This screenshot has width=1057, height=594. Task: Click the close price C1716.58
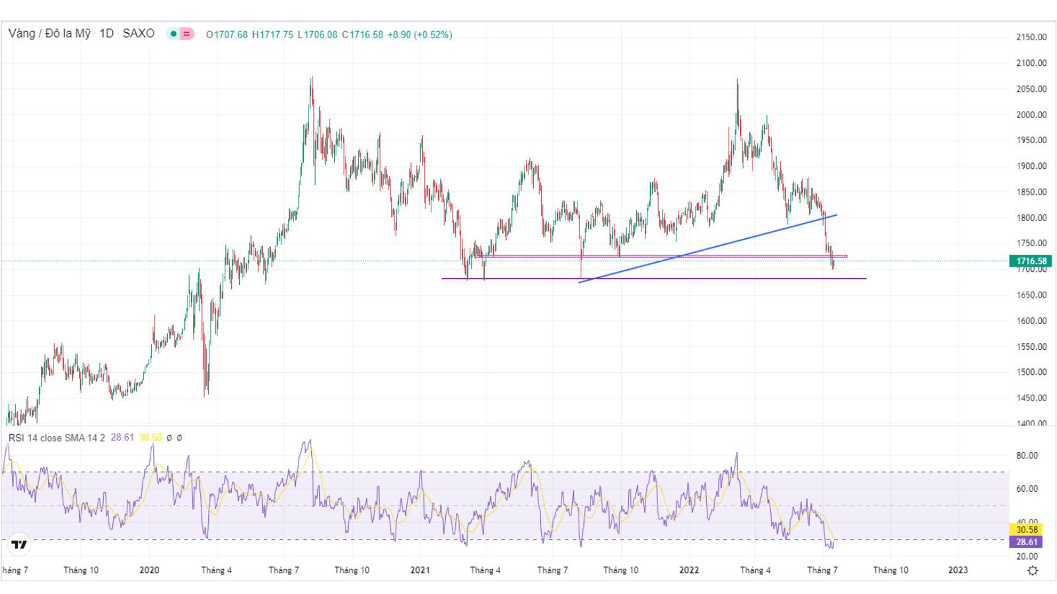362,34
